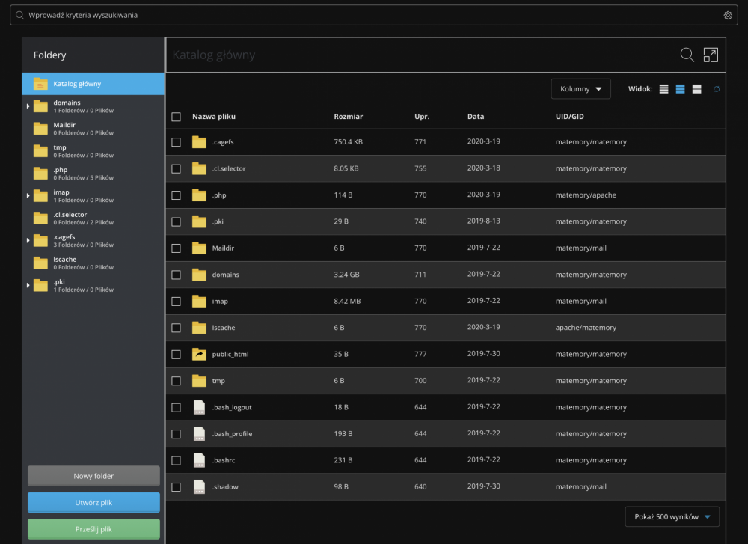748x544 pixels.
Task: Select the .shadow file checkbox
Action: point(177,487)
